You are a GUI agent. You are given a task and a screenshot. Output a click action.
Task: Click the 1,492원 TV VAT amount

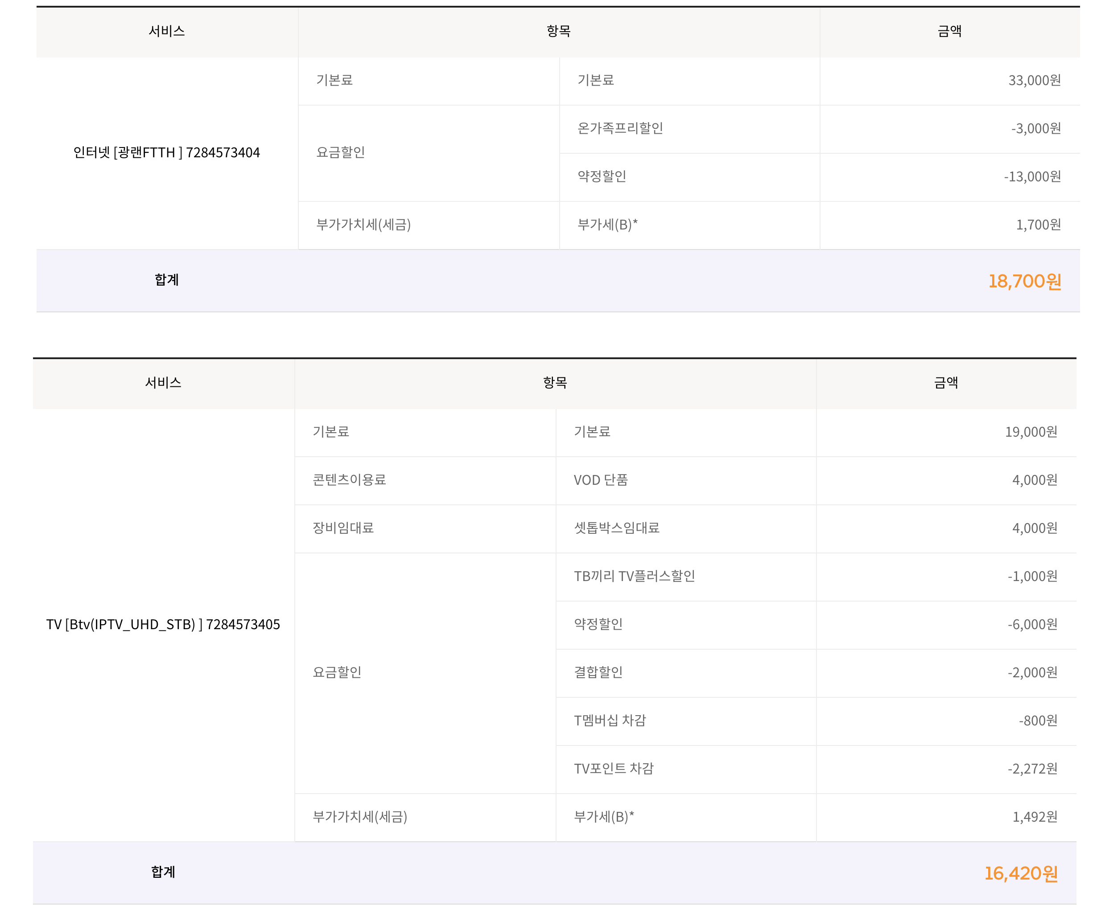click(1034, 817)
